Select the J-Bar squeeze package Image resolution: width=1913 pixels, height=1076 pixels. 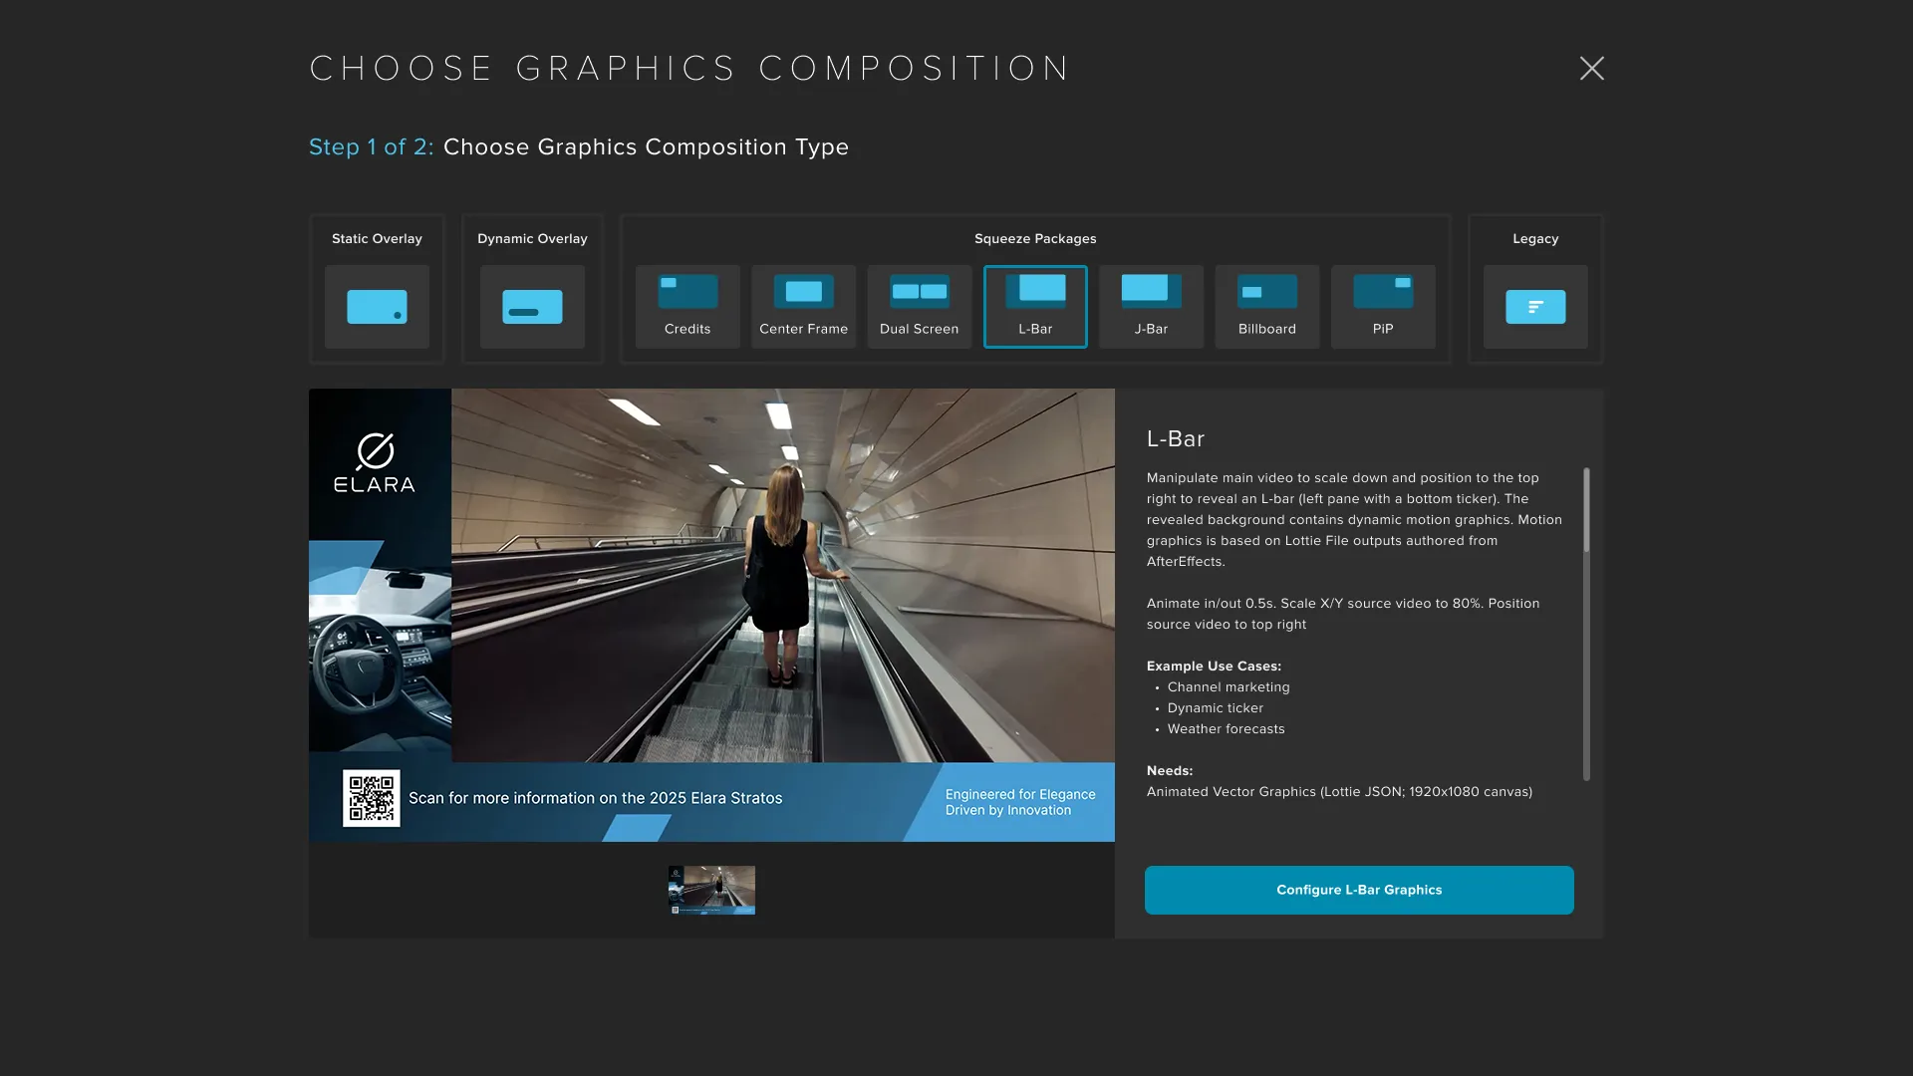1151,306
